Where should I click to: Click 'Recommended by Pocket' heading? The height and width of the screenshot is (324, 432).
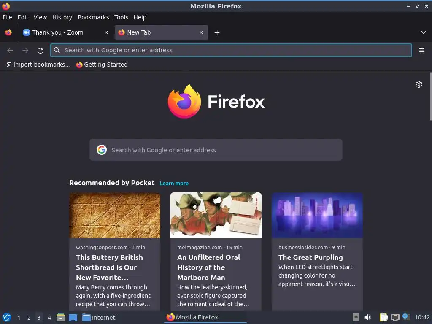click(112, 183)
